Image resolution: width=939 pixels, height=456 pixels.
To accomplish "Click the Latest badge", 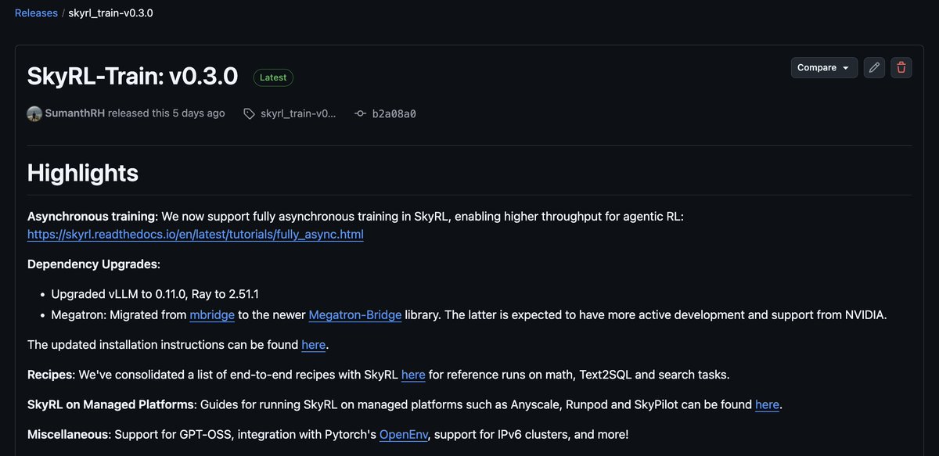I will [273, 77].
